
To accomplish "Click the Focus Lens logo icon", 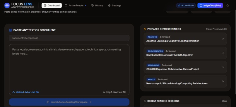I will pyautogui.click(x=7, y=6).
